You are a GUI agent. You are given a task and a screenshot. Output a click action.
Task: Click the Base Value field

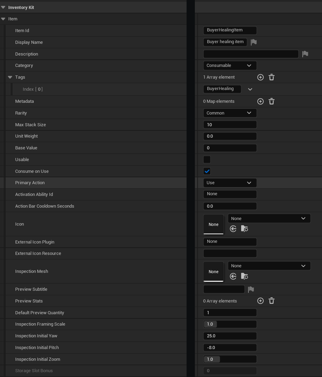pyautogui.click(x=230, y=148)
